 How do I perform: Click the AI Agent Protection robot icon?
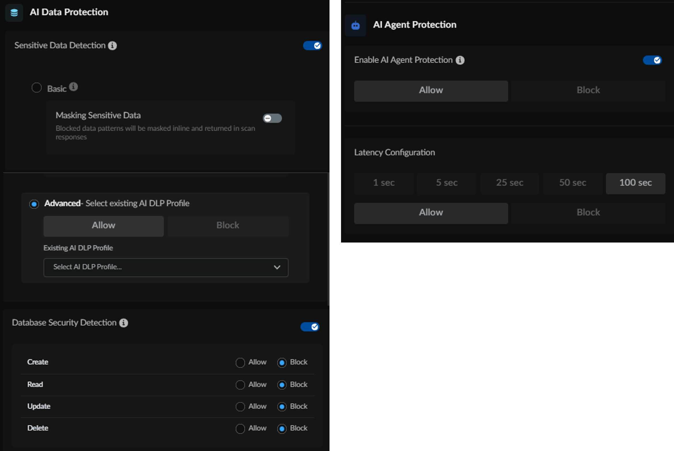355,25
